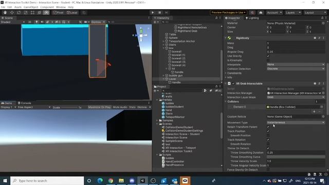Toggle scene lighting bulb icon

click(x=36, y=22)
